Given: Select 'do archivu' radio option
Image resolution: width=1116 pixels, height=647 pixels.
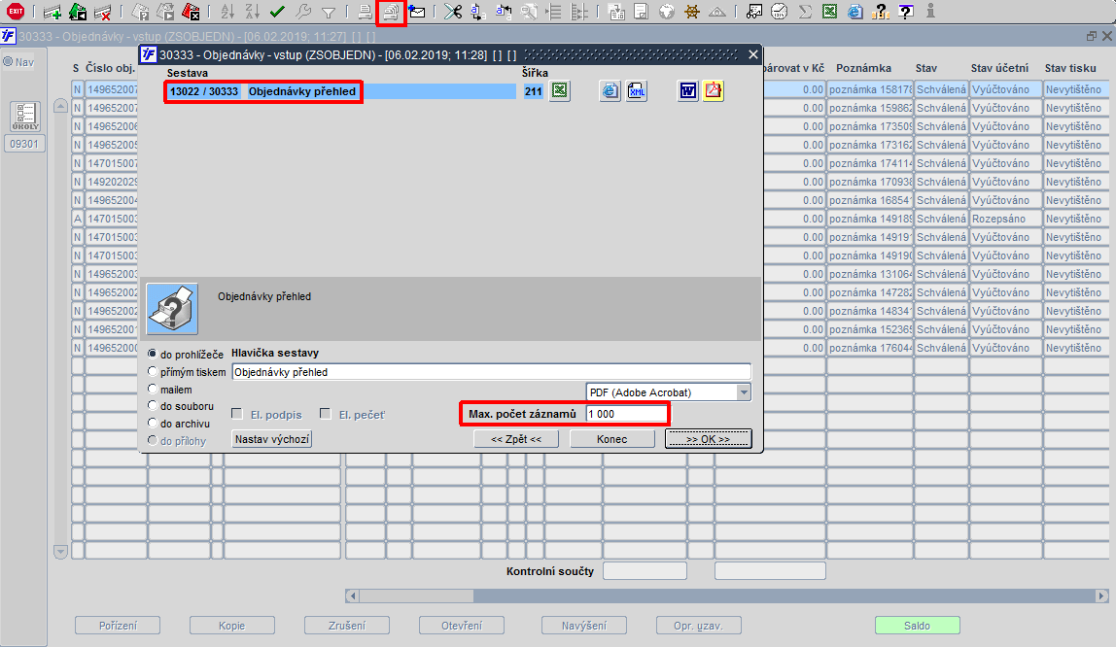Looking at the screenshot, I should (153, 423).
